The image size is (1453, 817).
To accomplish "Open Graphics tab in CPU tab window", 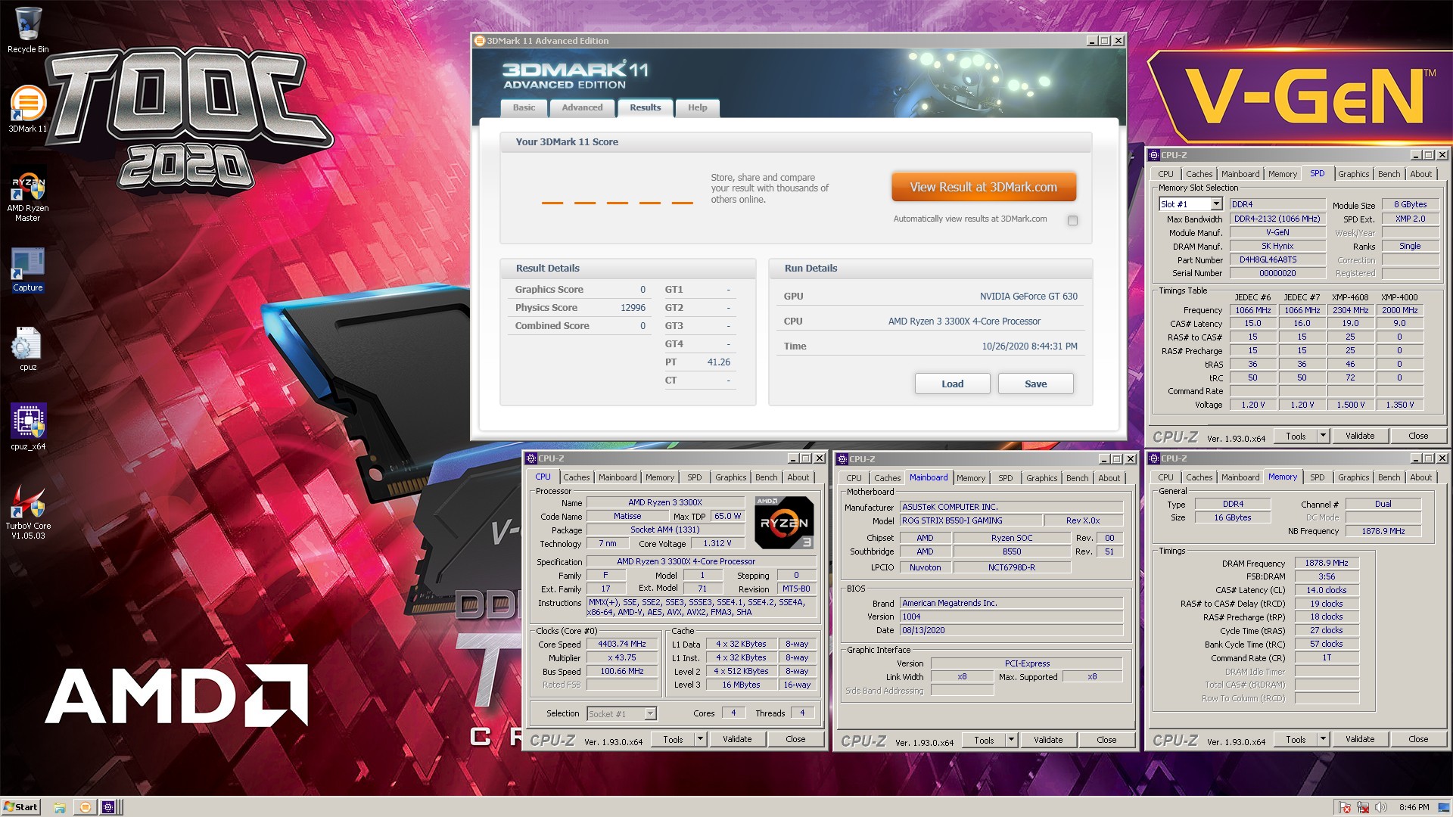I will 730,477.
